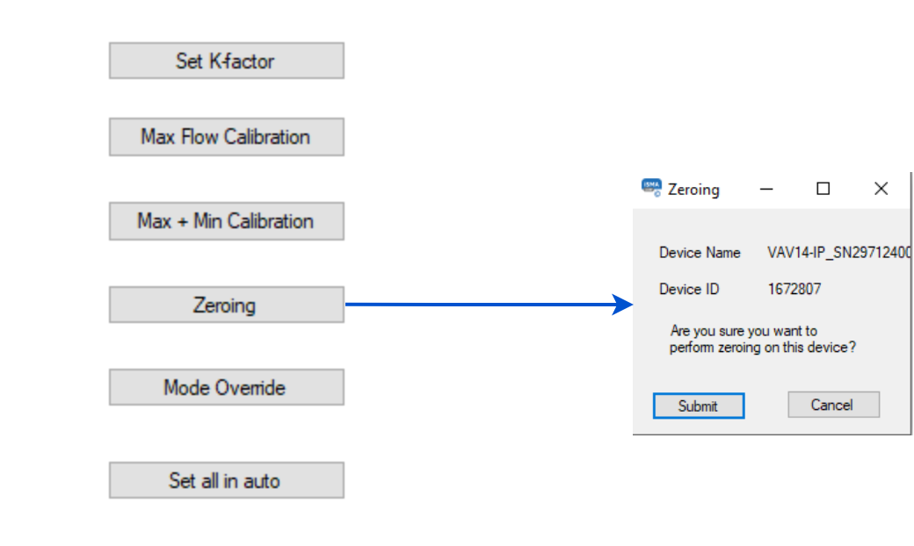The height and width of the screenshot is (546, 914).
Task: Open Mode Override
Action: 226,387
